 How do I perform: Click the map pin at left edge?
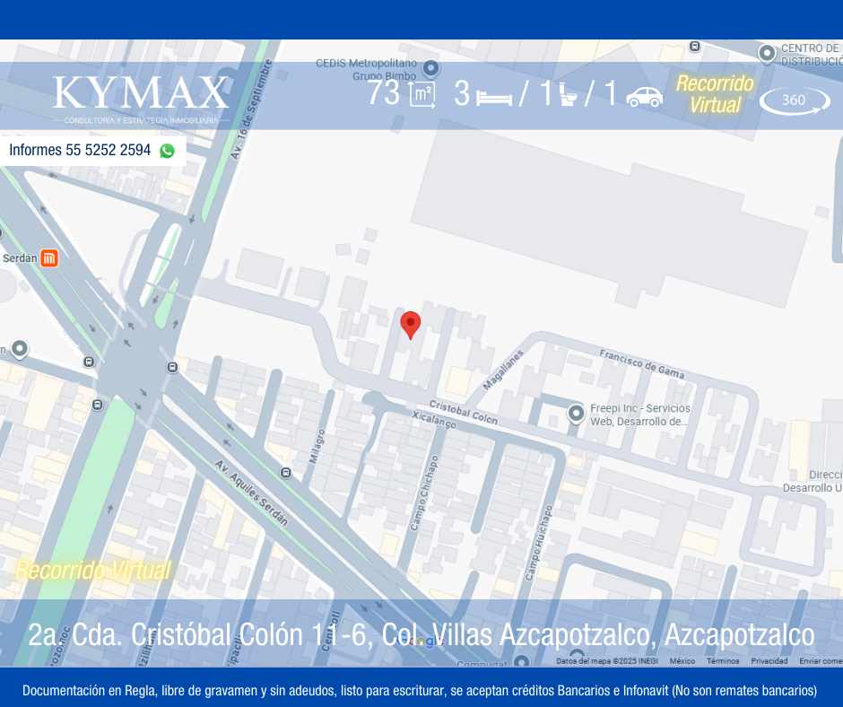coord(20,349)
